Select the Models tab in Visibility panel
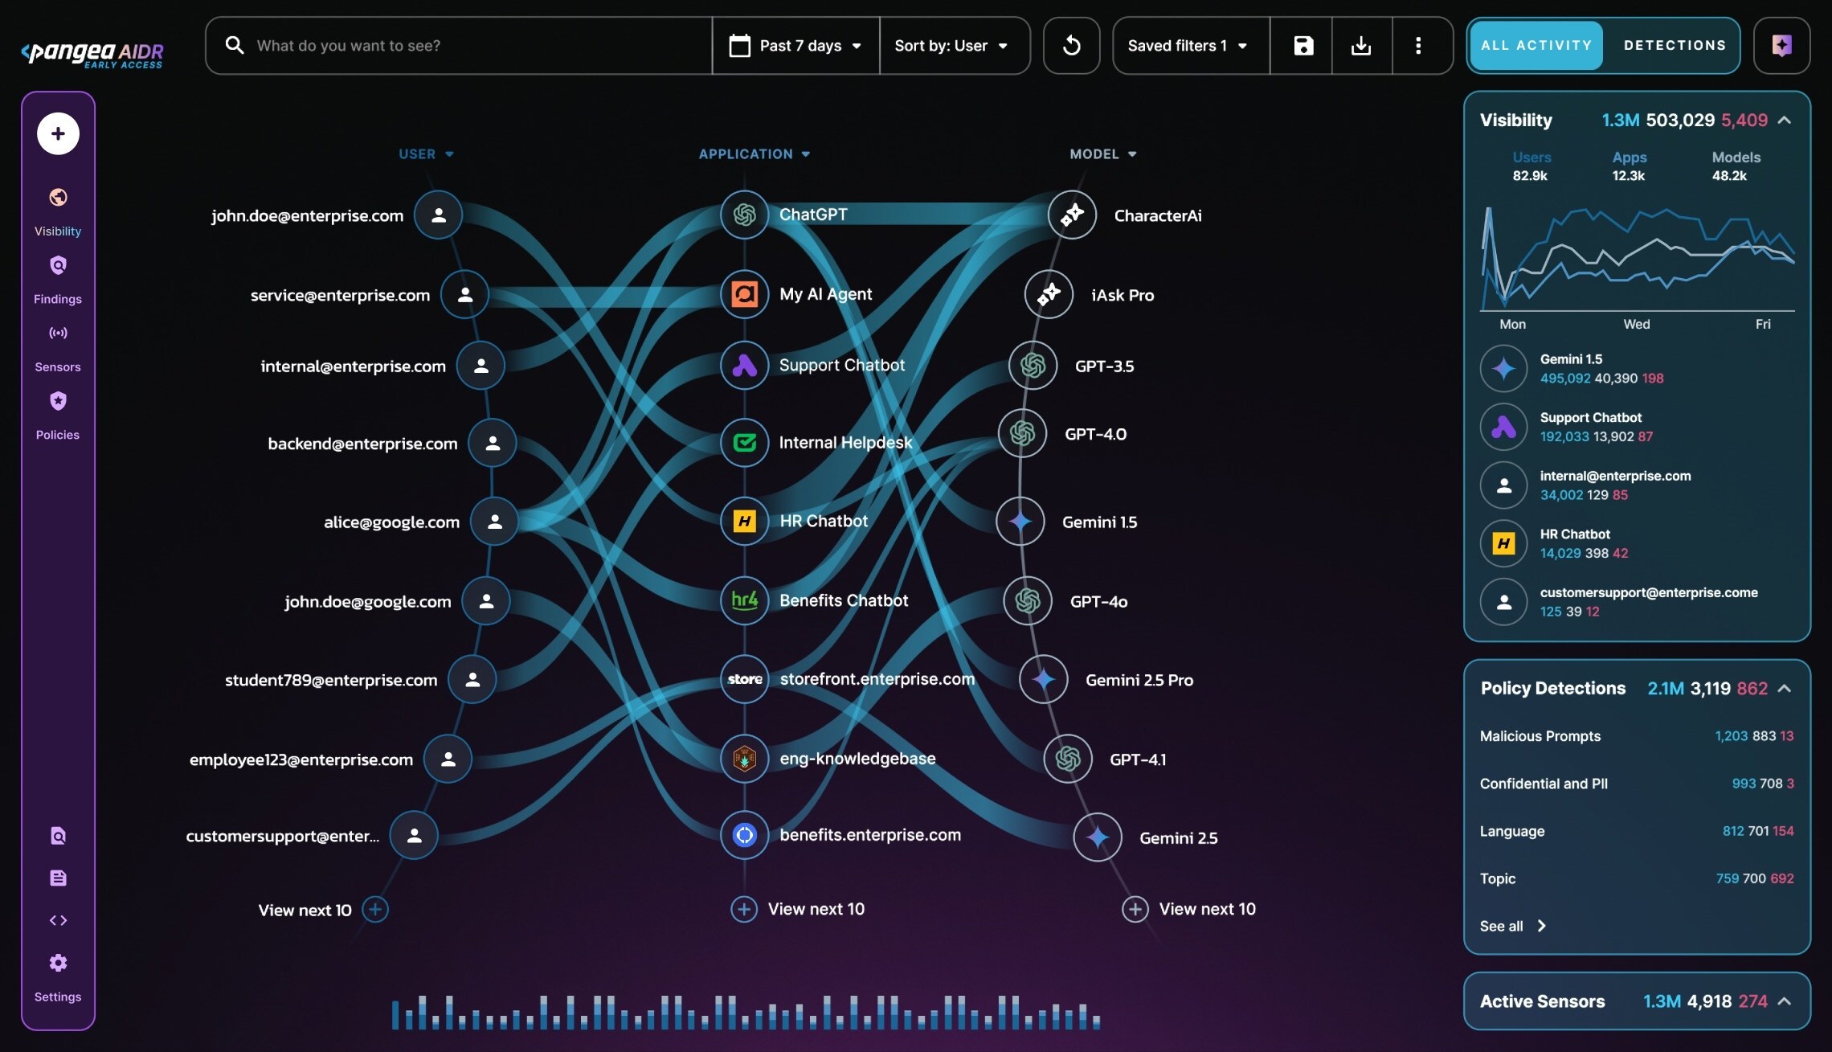This screenshot has height=1052, width=1832. tap(1736, 166)
